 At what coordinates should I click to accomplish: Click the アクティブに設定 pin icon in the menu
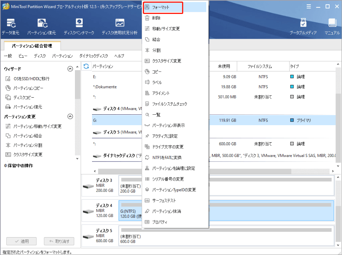pyautogui.click(x=147, y=136)
